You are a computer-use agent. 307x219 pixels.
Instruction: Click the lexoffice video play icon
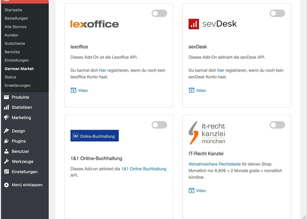pos(73,90)
